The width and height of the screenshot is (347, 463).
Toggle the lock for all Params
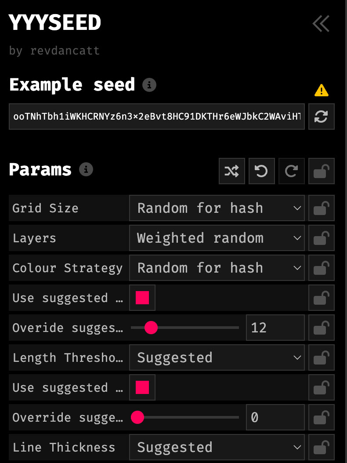[322, 171]
